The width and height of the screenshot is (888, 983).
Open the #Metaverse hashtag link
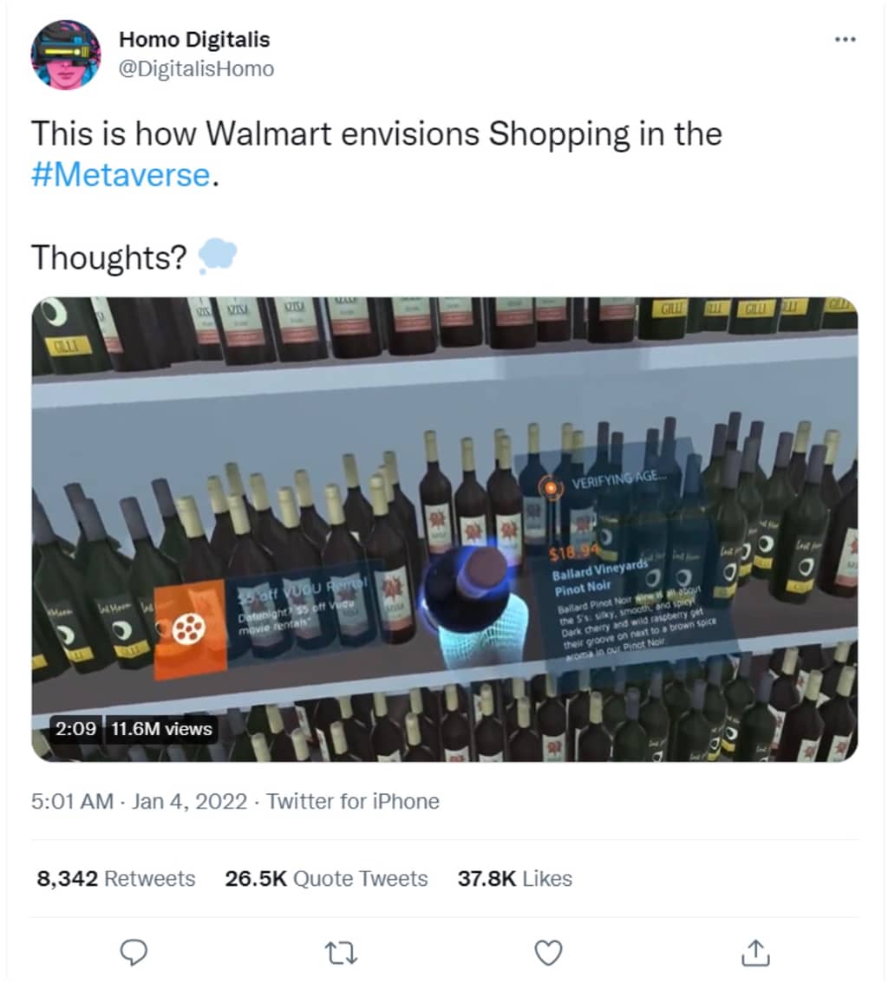click(121, 174)
